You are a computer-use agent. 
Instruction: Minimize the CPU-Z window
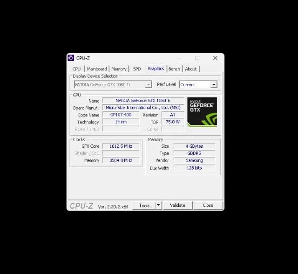click(x=179, y=58)
